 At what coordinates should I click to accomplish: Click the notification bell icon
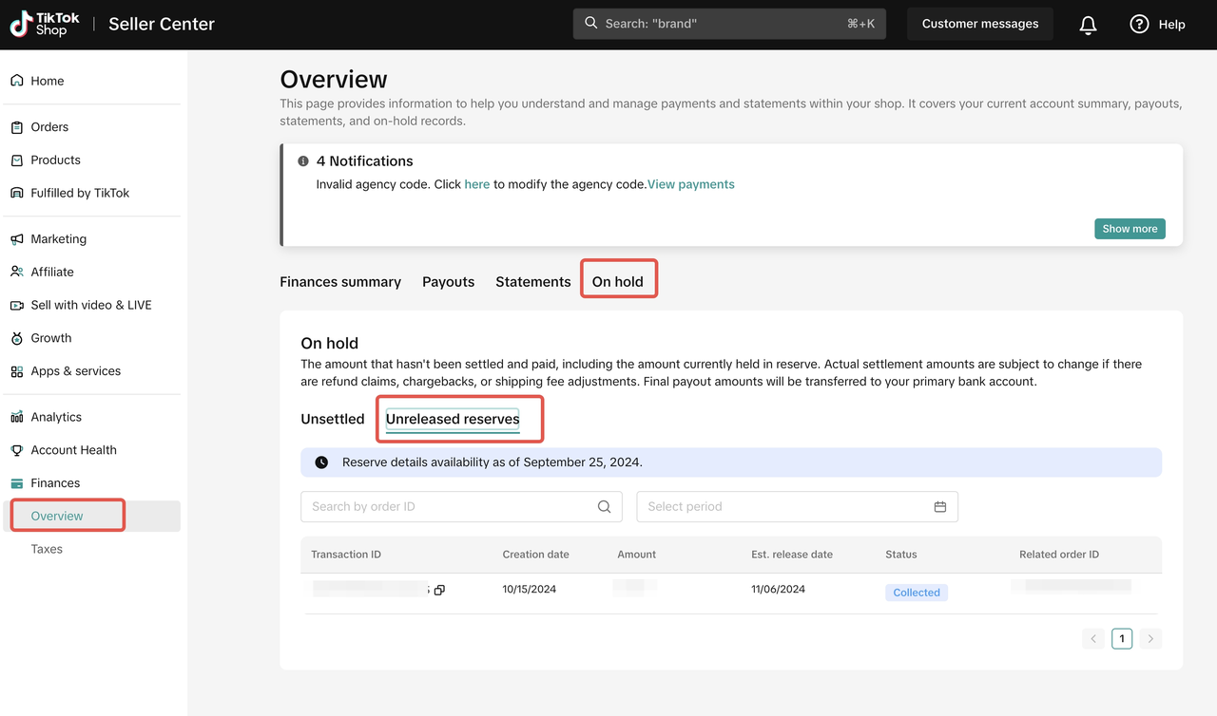coord(1088,25)
